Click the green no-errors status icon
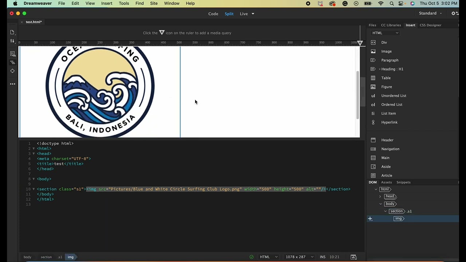The height and width of the screenshot is (262, 466). (251, 257)
